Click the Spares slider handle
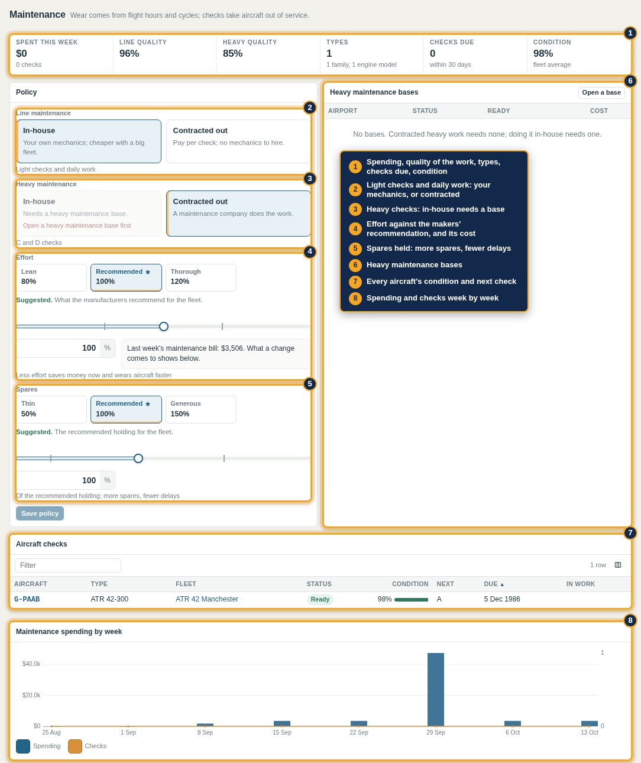641x763 pixels. tap(138, 458)
